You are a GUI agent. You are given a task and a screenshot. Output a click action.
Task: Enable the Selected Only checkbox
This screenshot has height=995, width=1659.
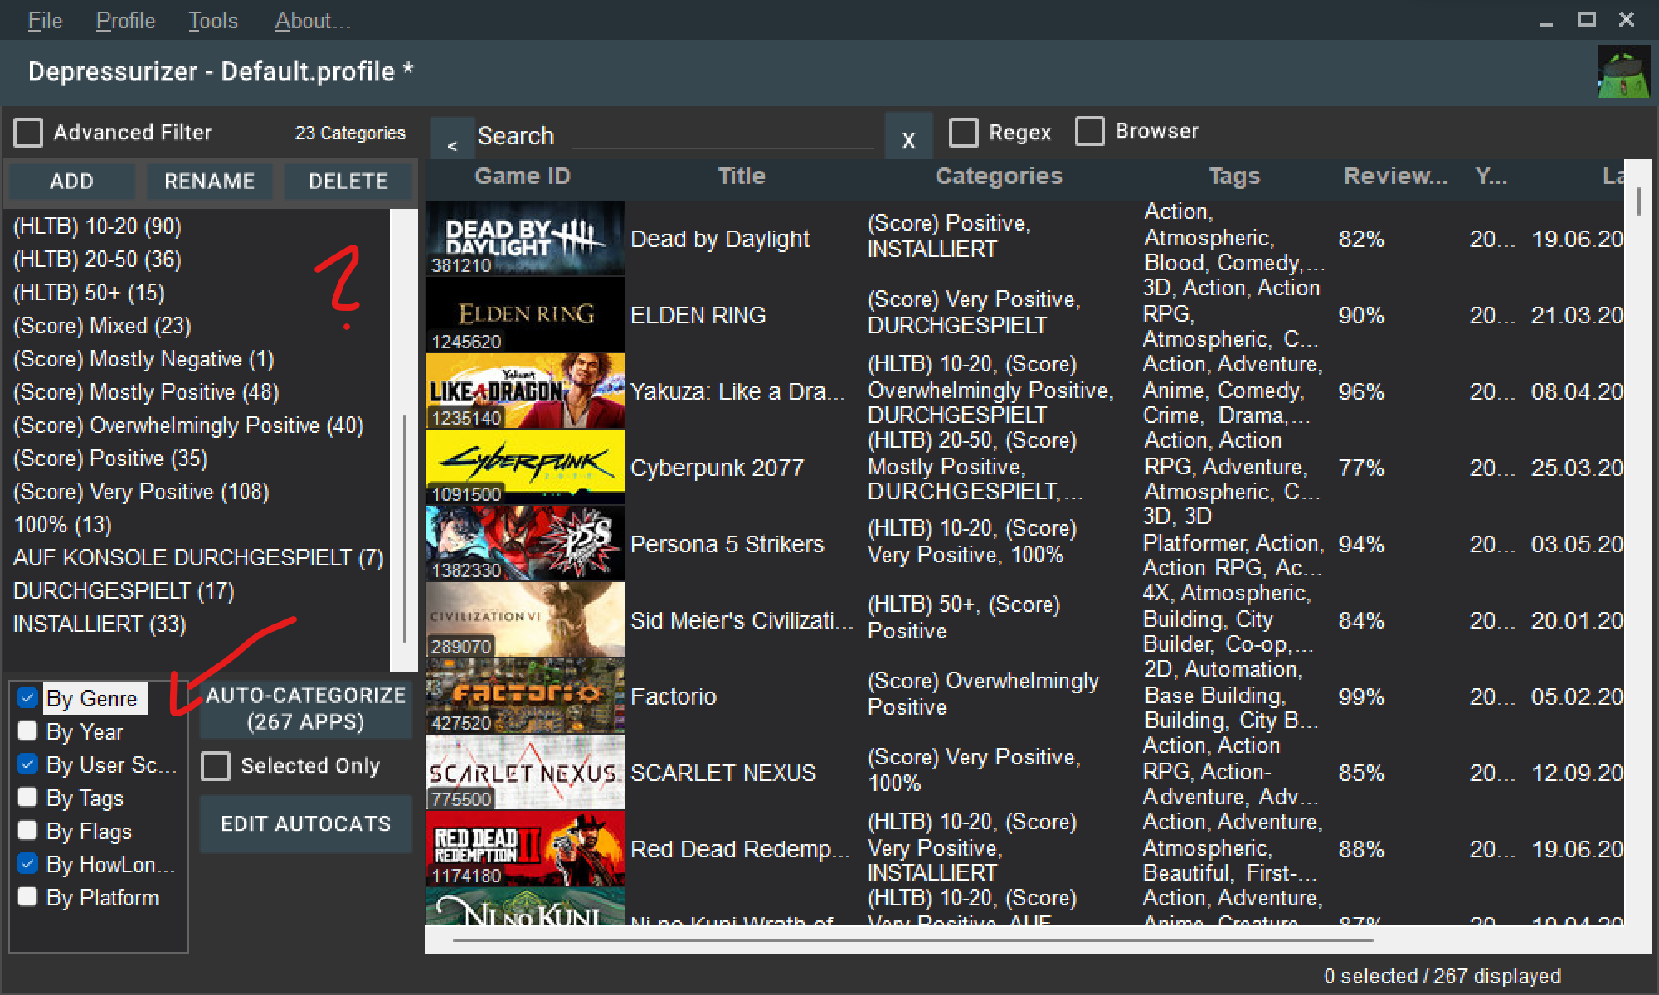coord(216,765)
